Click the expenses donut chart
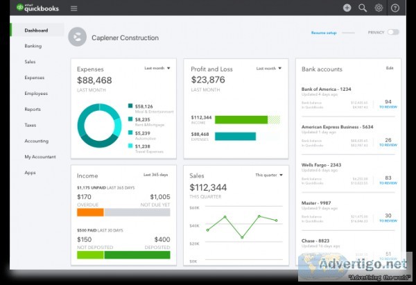The image size is (416, 285). [x=99, y=126]
